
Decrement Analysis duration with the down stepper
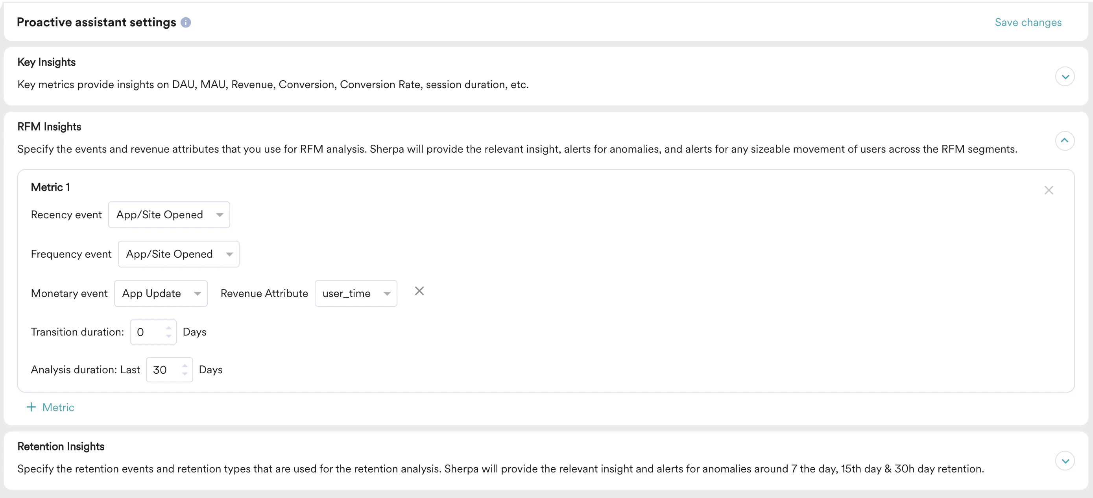(x=185, y=374)
